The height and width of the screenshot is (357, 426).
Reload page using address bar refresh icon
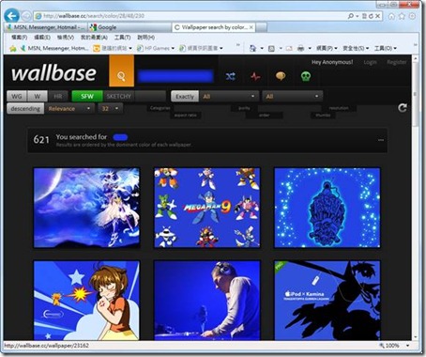coord(371,16)
